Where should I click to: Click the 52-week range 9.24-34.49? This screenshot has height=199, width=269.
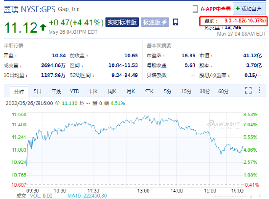(x=125, y=75)
